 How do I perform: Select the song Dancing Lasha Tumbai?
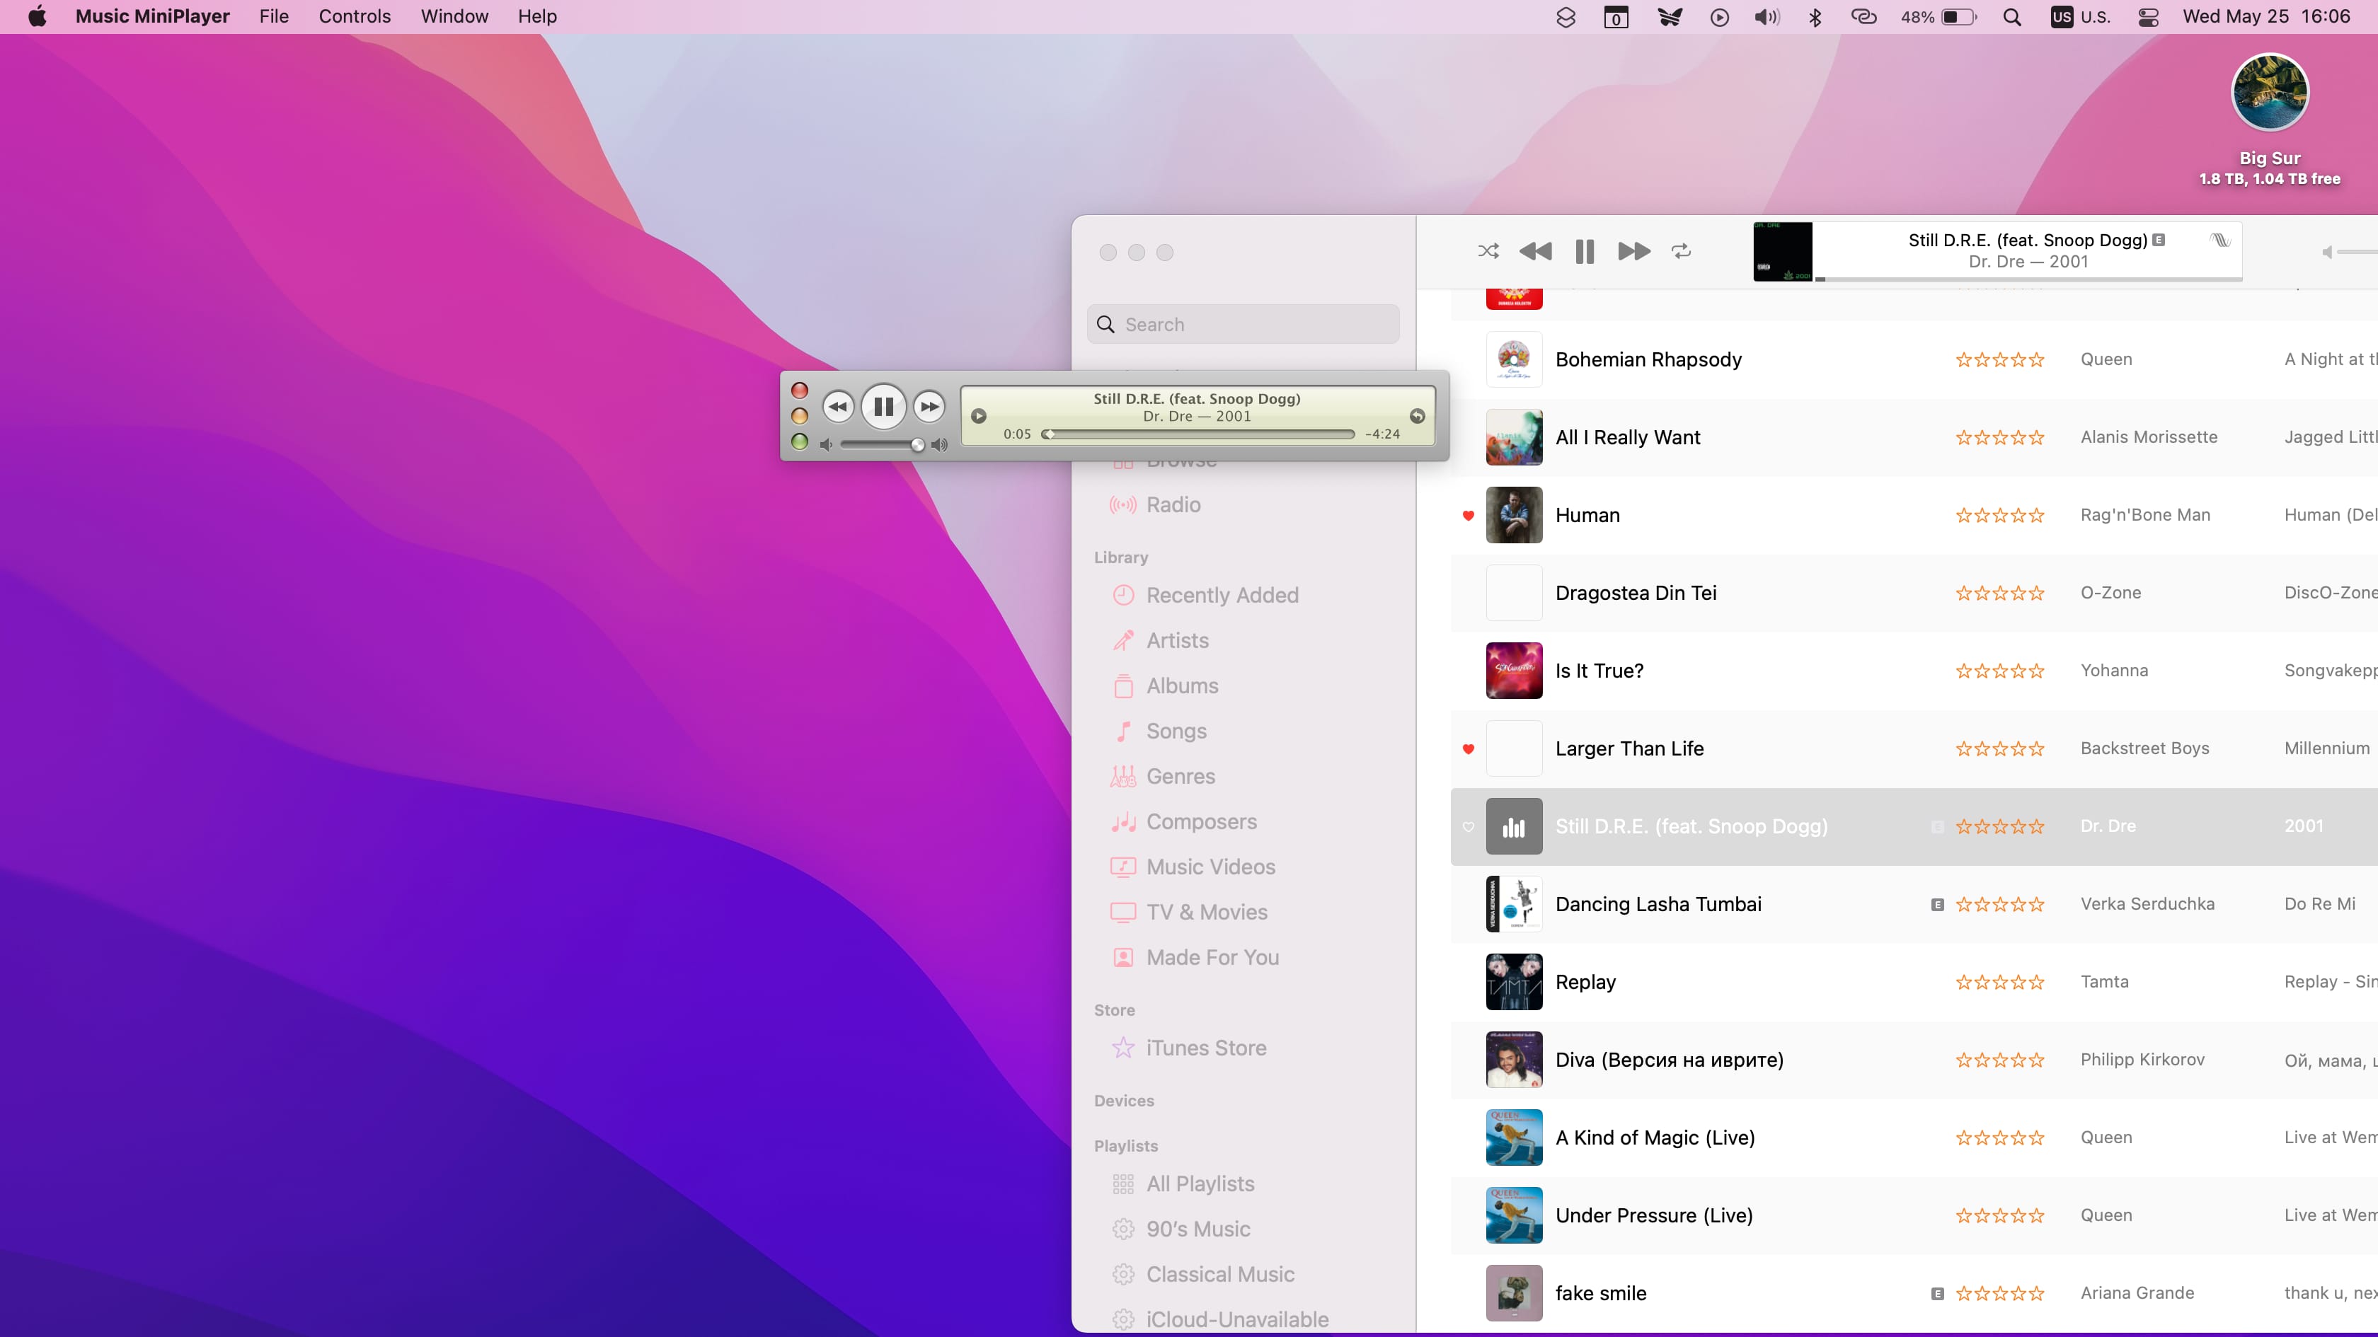point(1658,904)
